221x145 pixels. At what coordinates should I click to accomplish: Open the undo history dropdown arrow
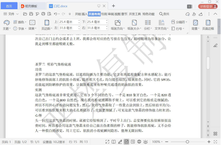click(59, 14)
